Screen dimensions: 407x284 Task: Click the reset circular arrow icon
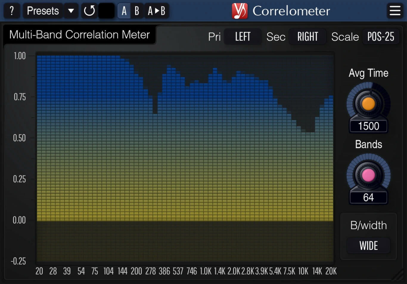89,11
